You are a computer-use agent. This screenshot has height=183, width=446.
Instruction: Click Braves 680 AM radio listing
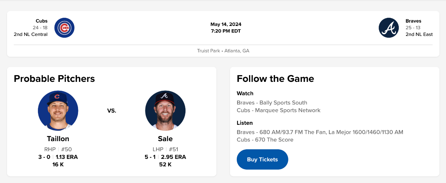[320, 132]
